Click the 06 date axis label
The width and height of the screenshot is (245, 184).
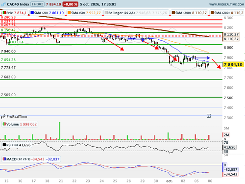click(210, 181)
